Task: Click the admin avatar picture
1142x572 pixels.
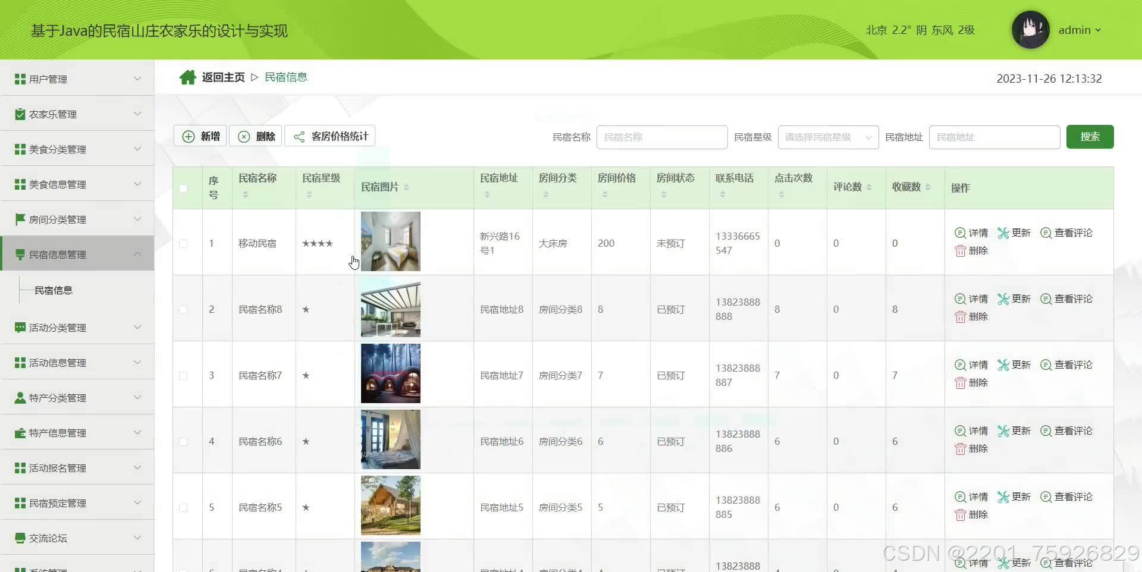Action: coord(1030,30)
